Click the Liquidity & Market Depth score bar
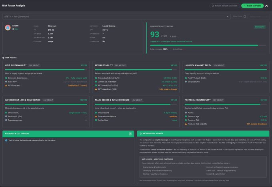Image resolution: width=272 pixels, height=187 pixels. point(226,70)
